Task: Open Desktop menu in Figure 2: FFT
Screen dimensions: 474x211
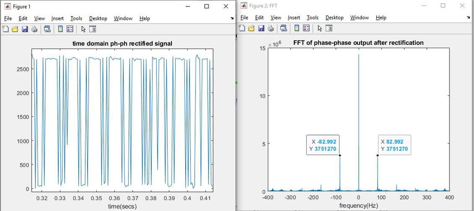Action: click(x=335, y=18)
